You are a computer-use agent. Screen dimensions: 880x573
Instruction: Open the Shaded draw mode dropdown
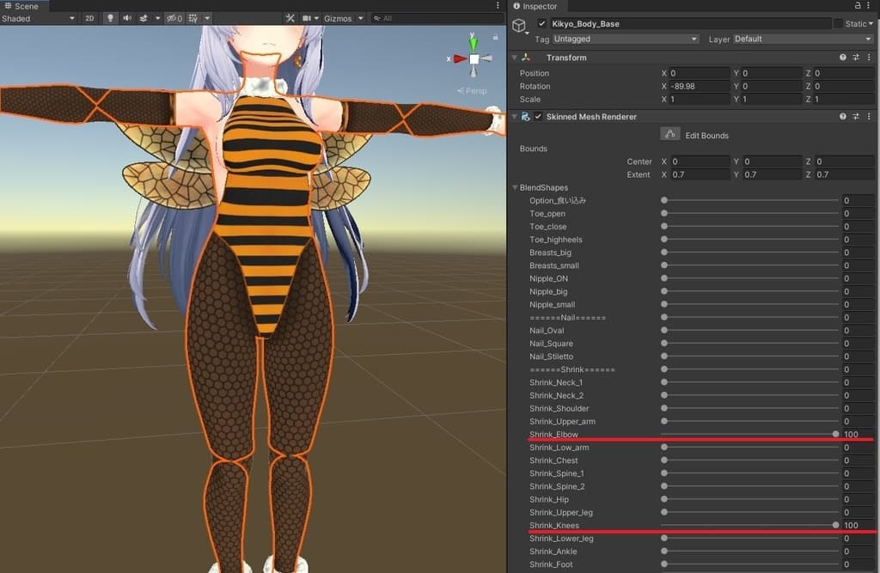pos(39,18)
